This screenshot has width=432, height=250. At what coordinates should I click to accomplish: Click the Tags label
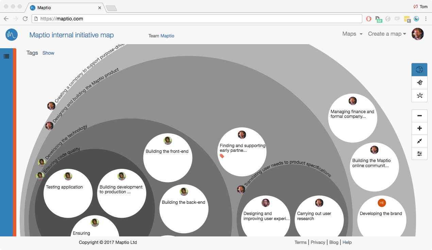click(x=32, y=53)
